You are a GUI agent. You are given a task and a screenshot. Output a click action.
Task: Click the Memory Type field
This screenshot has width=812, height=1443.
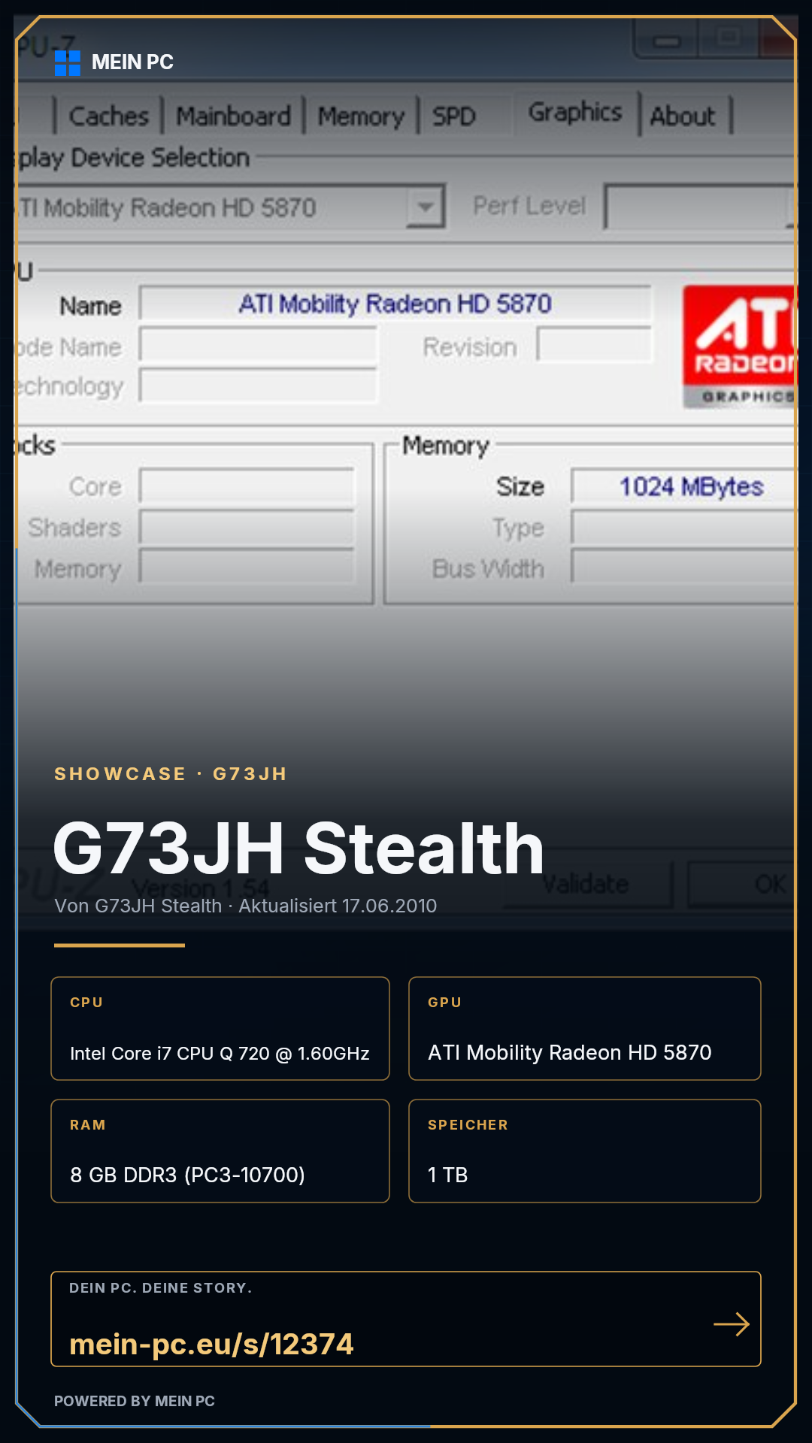(683, 527)
